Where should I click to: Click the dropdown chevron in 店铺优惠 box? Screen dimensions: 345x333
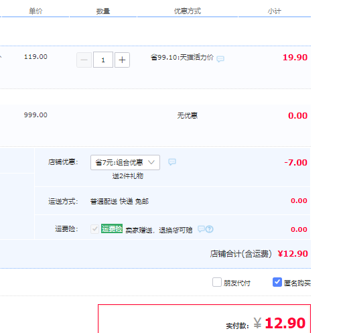pyautogui.click(x=151, y=162)
